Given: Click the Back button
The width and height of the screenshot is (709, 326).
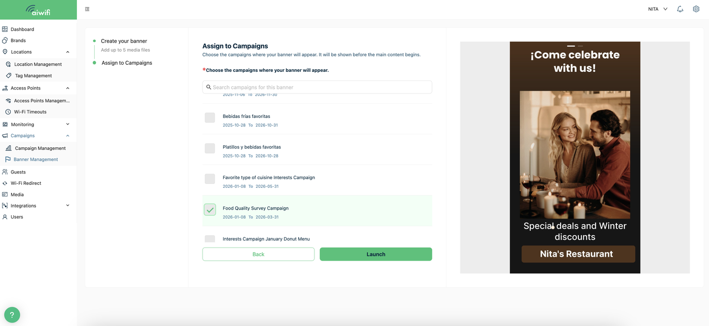Looking at the screenshot, I should pyautogui.click(x=258, y=254).
